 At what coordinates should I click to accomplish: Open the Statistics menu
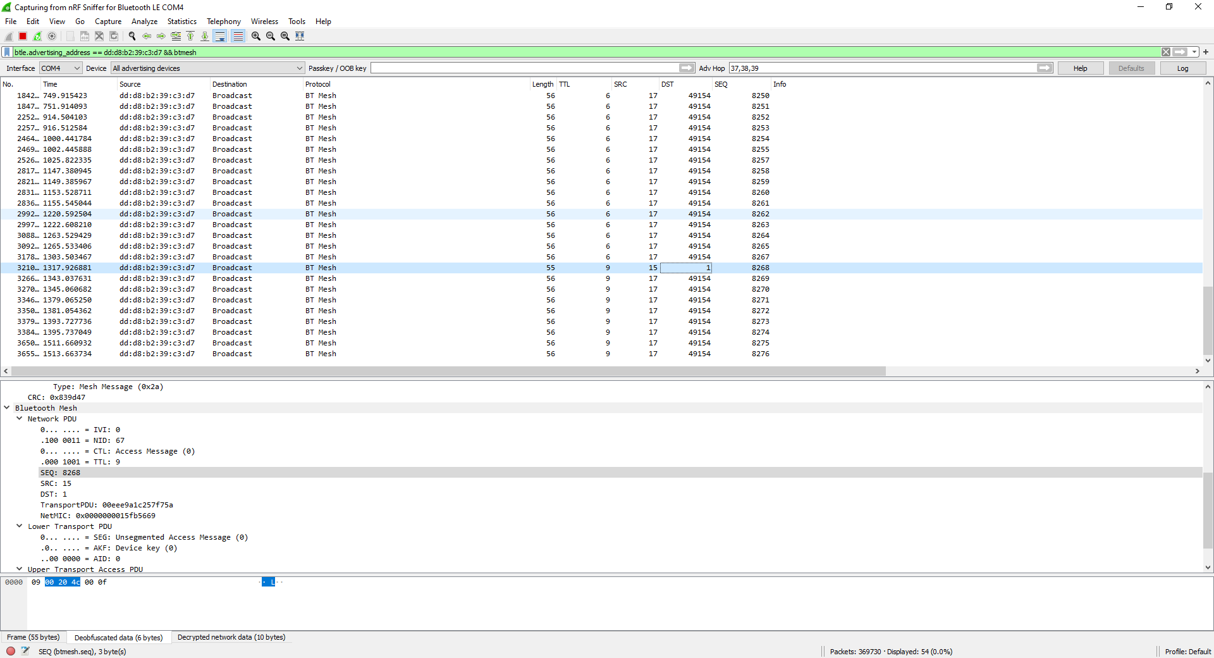(182, 21)
